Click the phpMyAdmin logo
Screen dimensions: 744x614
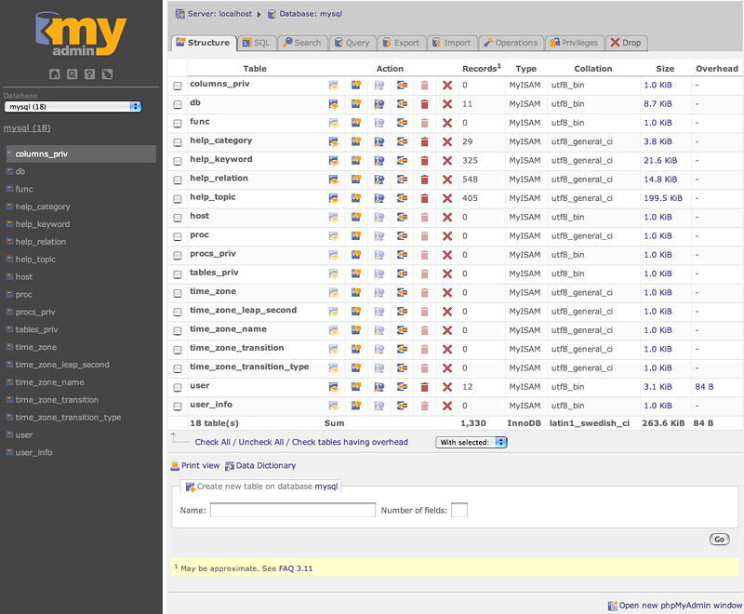click(81, 34)
